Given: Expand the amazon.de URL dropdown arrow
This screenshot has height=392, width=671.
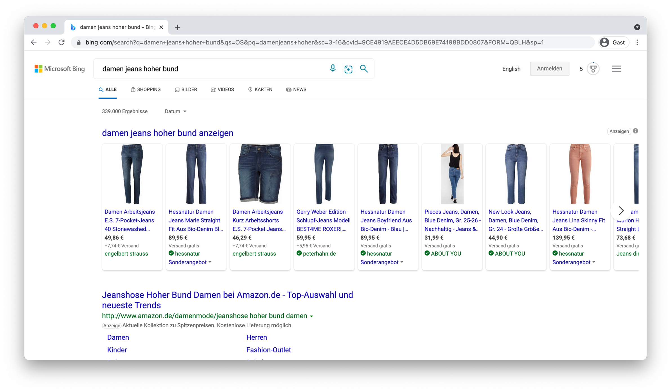Looking at the screenshot, I should tap(311, 316).
